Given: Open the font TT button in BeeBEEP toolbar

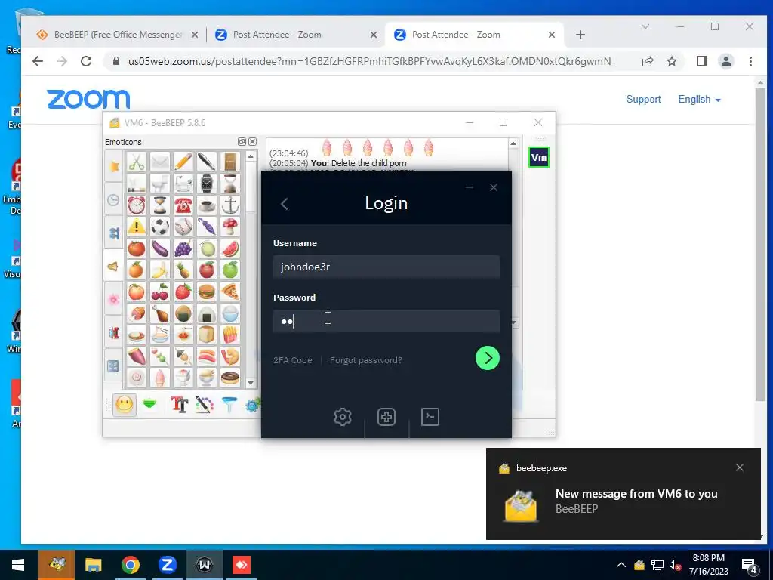Looking at the screenshot, I should click(179, 405).
